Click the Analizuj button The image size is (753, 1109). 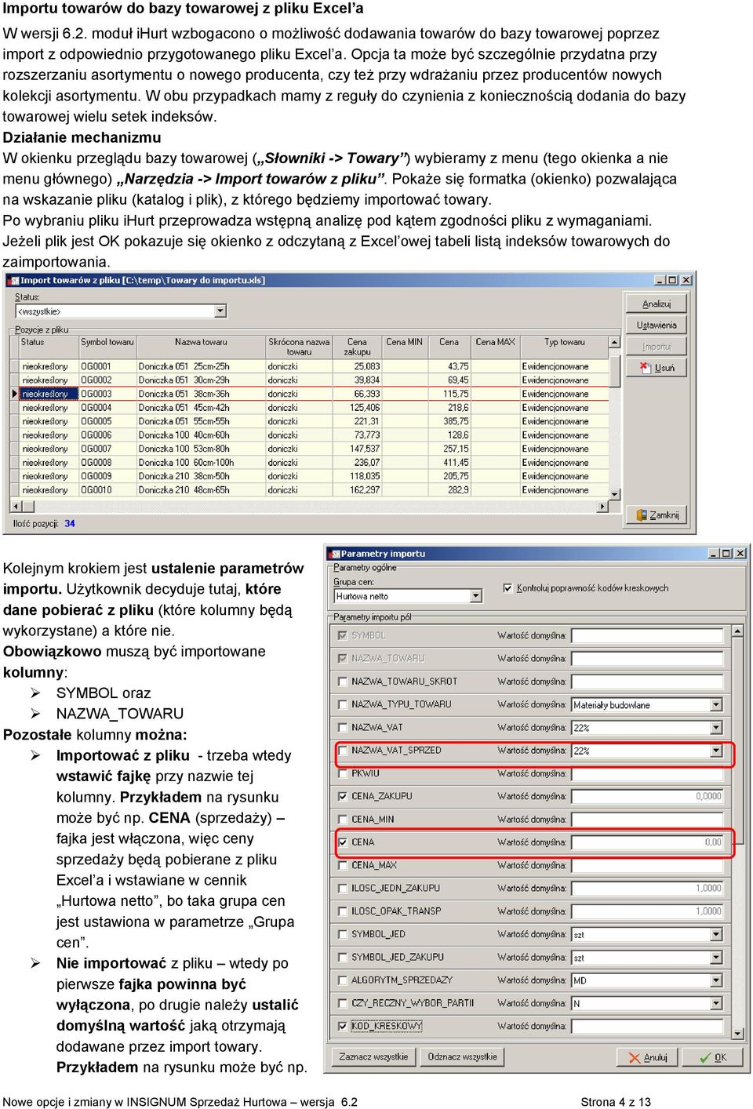(656, 304)
